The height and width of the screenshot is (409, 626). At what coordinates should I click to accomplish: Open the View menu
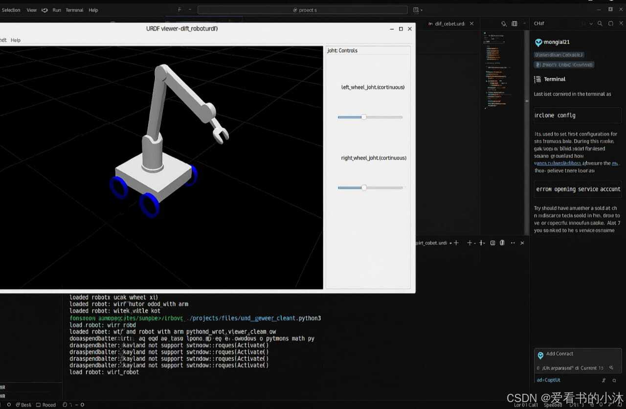31,10
